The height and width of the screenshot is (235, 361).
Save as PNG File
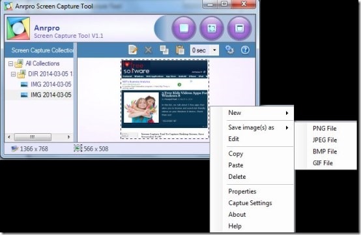326,129
